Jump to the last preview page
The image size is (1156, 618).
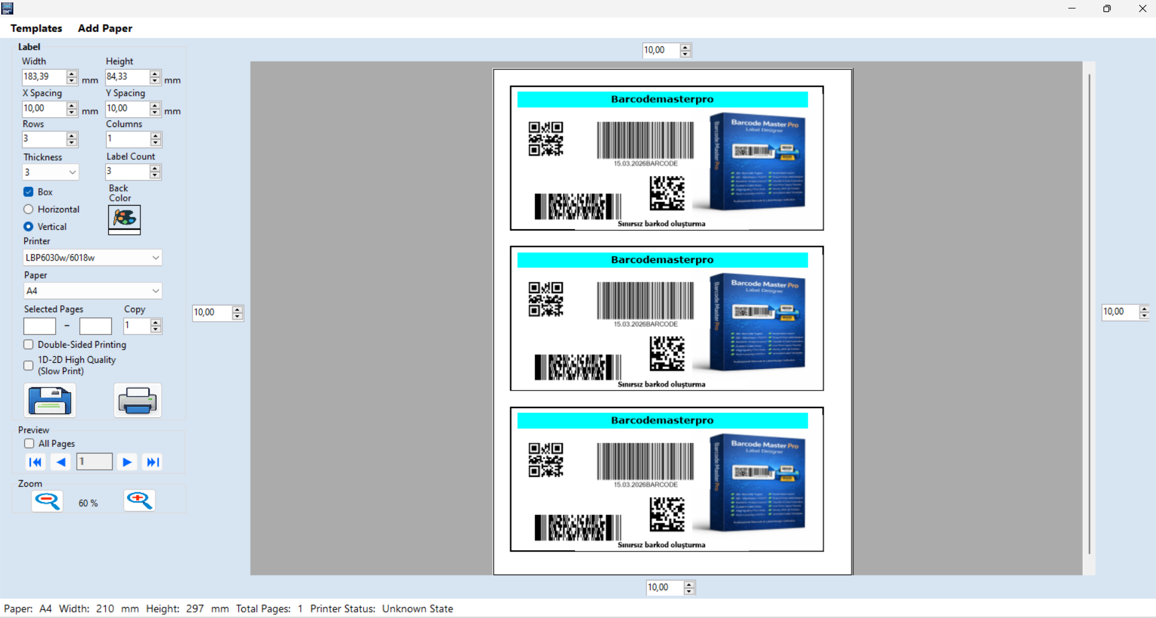click(x=153, y=462)
